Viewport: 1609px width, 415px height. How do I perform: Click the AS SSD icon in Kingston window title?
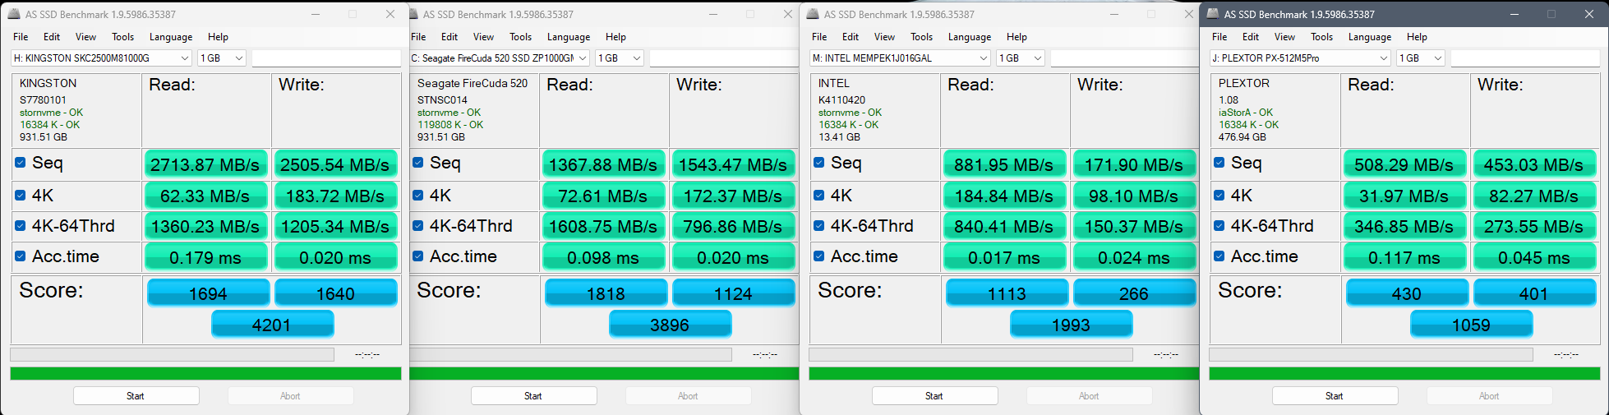click(14, 14)
